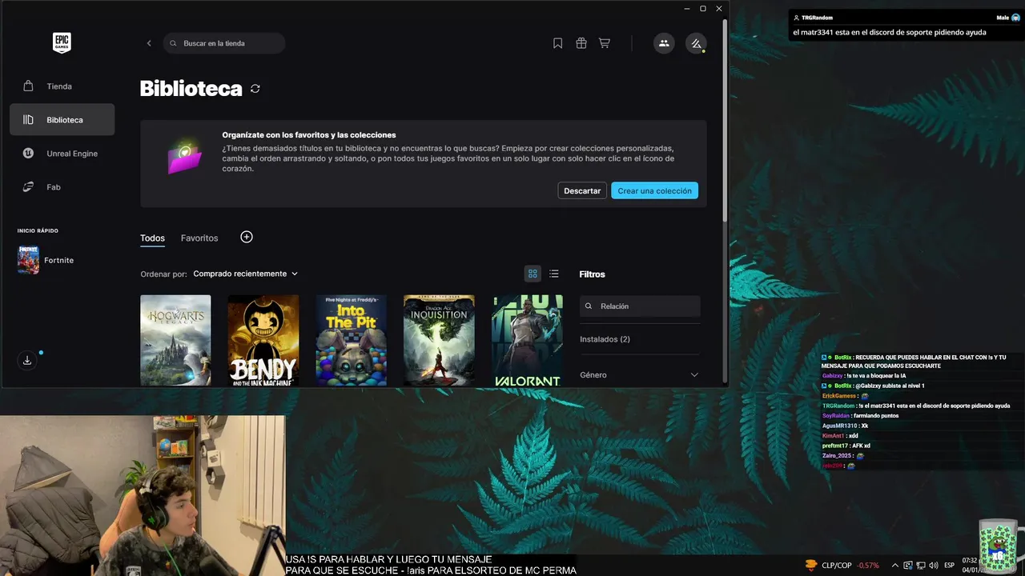Open Into The Pit game tile
Image resolution: width=1025 pixels, height=576 pixels.
coord(351,341)
